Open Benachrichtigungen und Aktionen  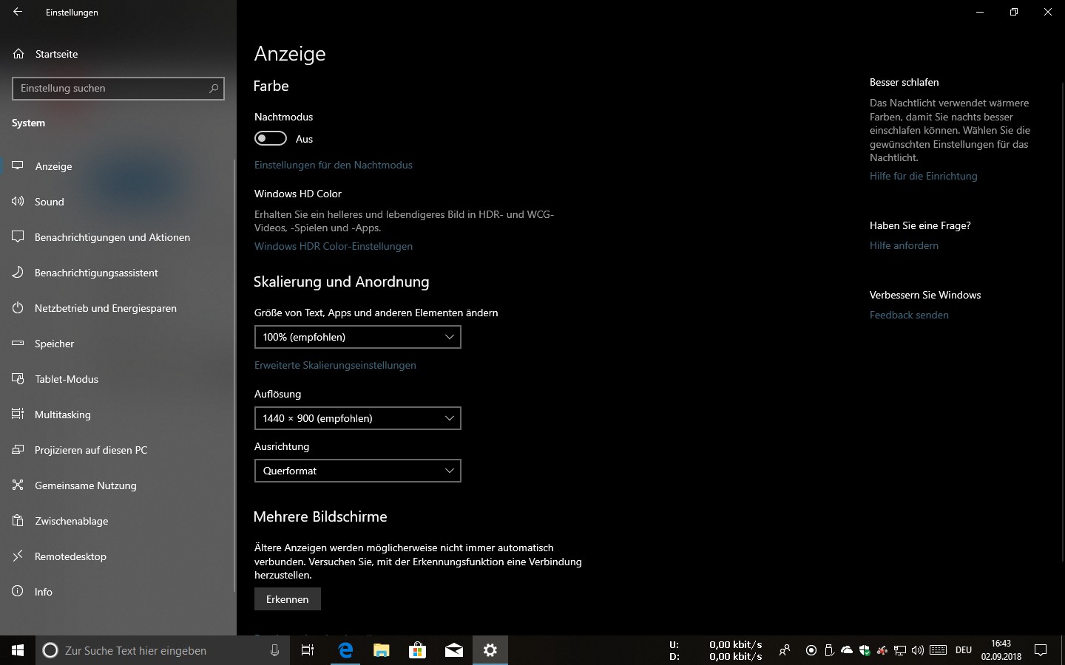point(118,237)
